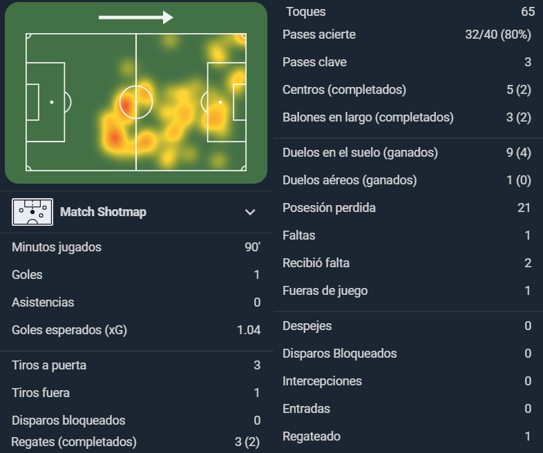The height and width of the screenshot is (453, 543).
Task: Click the Duelos en el suelo row
Action: 407,153
